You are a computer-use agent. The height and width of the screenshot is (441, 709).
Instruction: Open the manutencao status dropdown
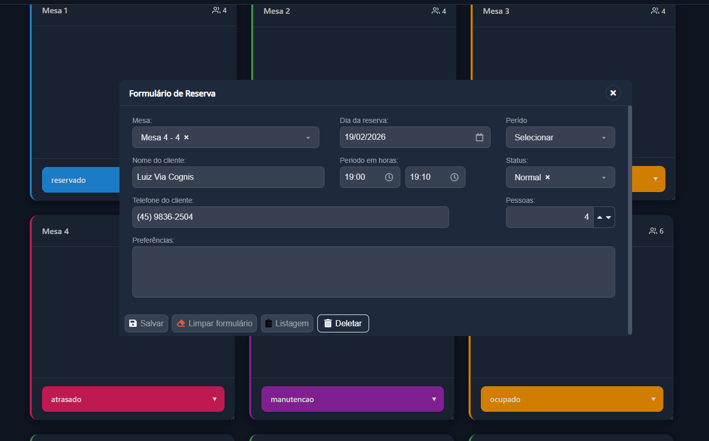click(353, 399)
